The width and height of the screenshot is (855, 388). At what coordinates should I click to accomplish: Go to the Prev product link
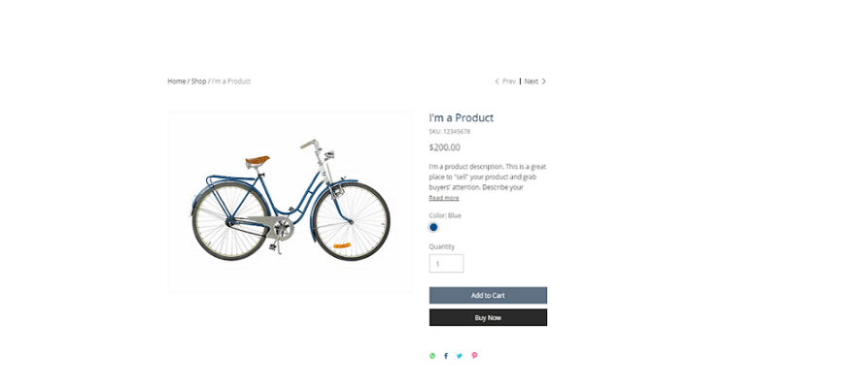pyautogui.click(x=509, y=81)
